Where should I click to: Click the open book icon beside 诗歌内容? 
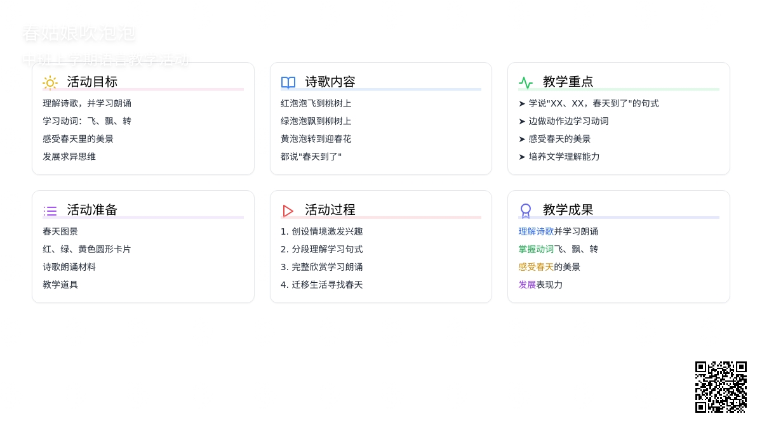[288, 82]
